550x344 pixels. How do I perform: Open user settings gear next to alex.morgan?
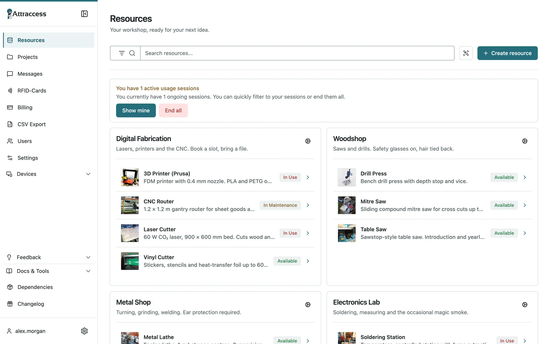click(84, 331)
